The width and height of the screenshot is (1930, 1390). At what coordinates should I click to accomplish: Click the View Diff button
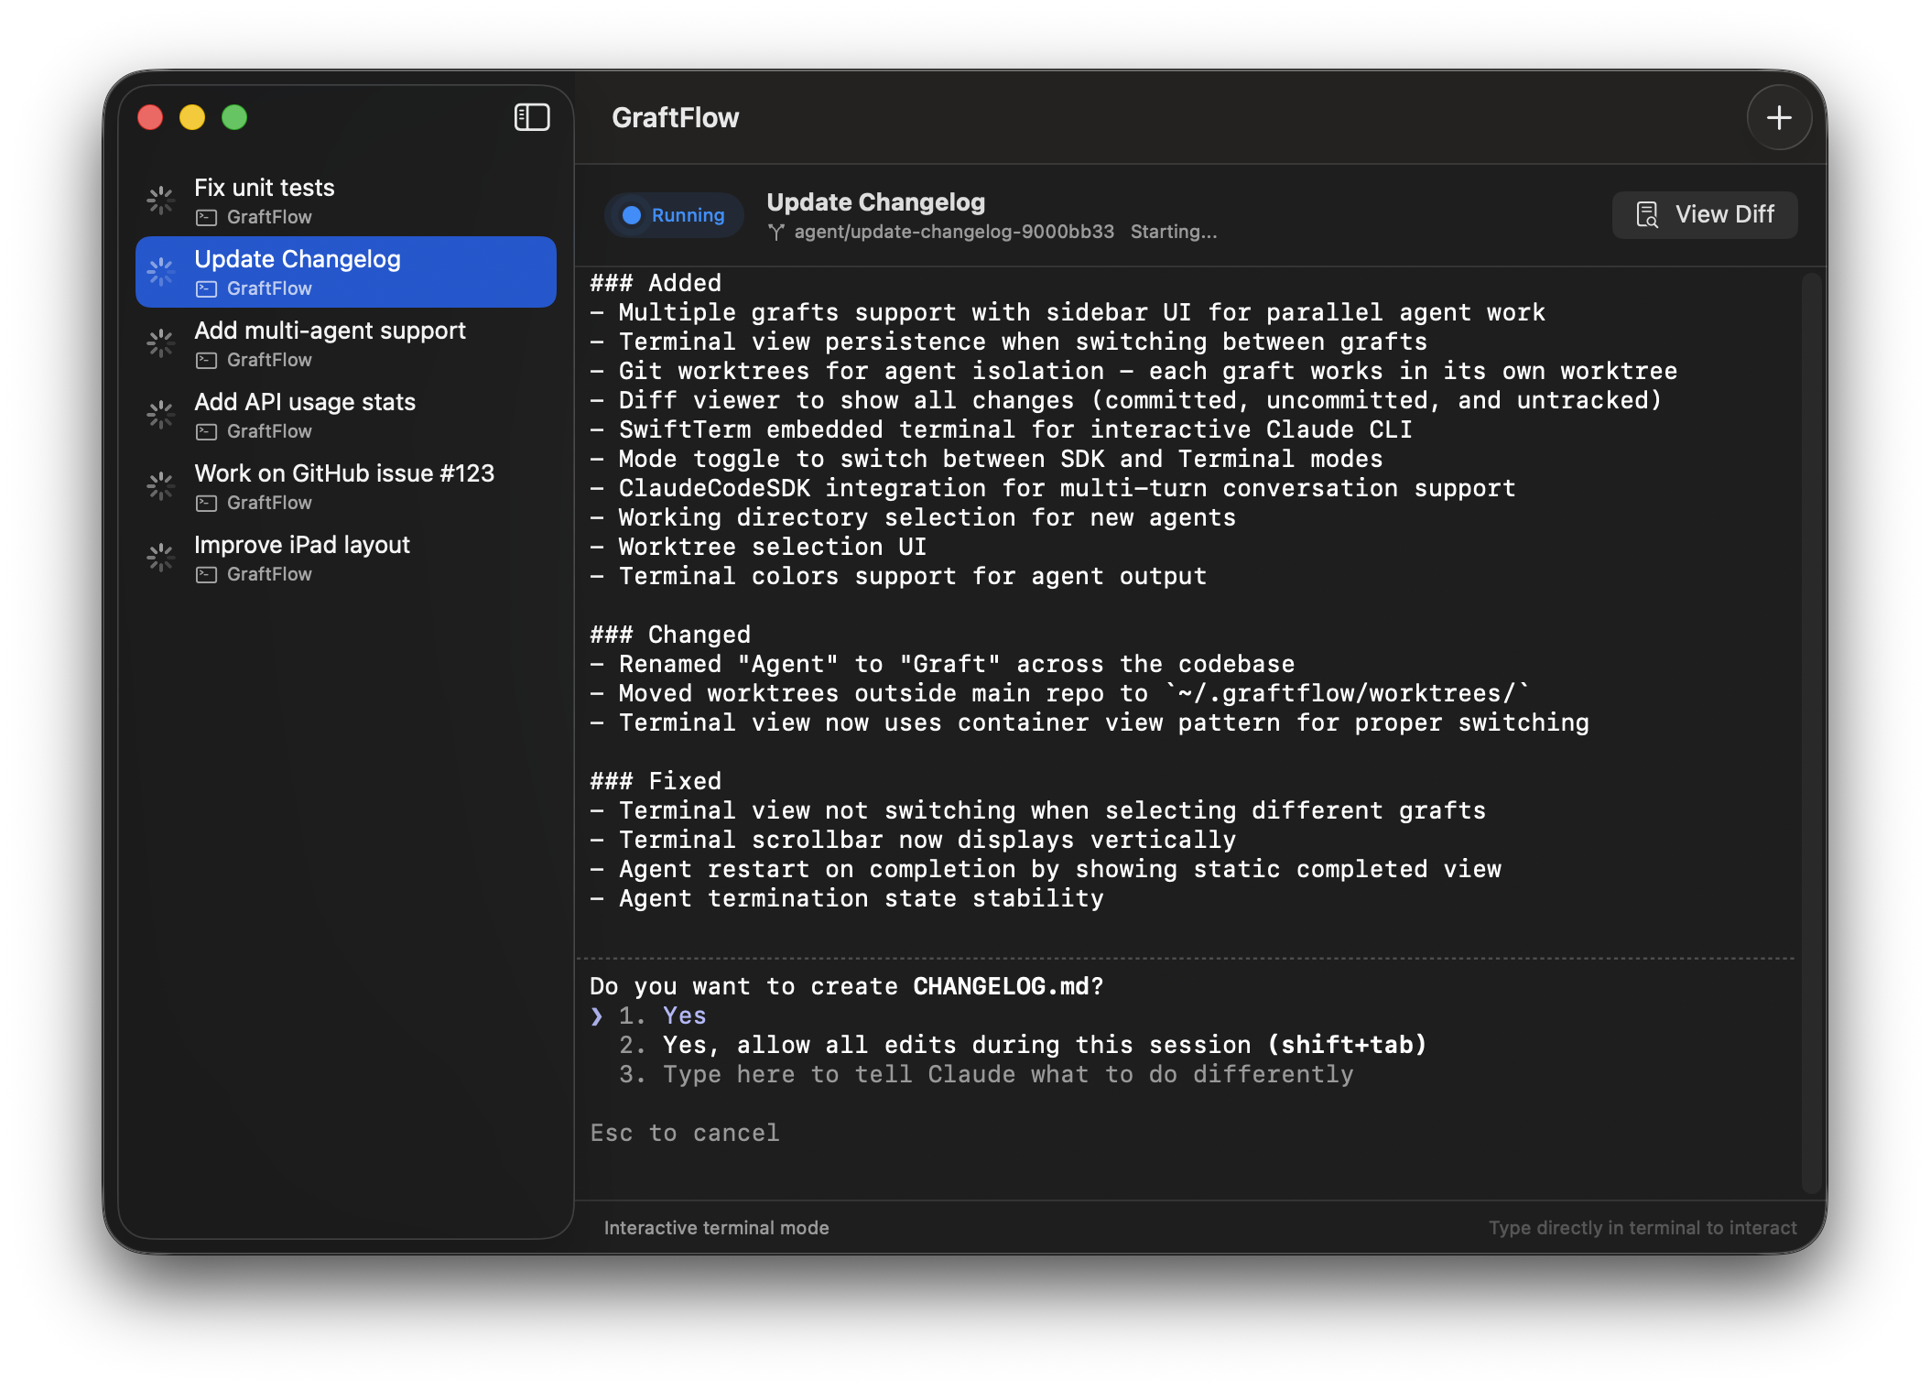1704,214
